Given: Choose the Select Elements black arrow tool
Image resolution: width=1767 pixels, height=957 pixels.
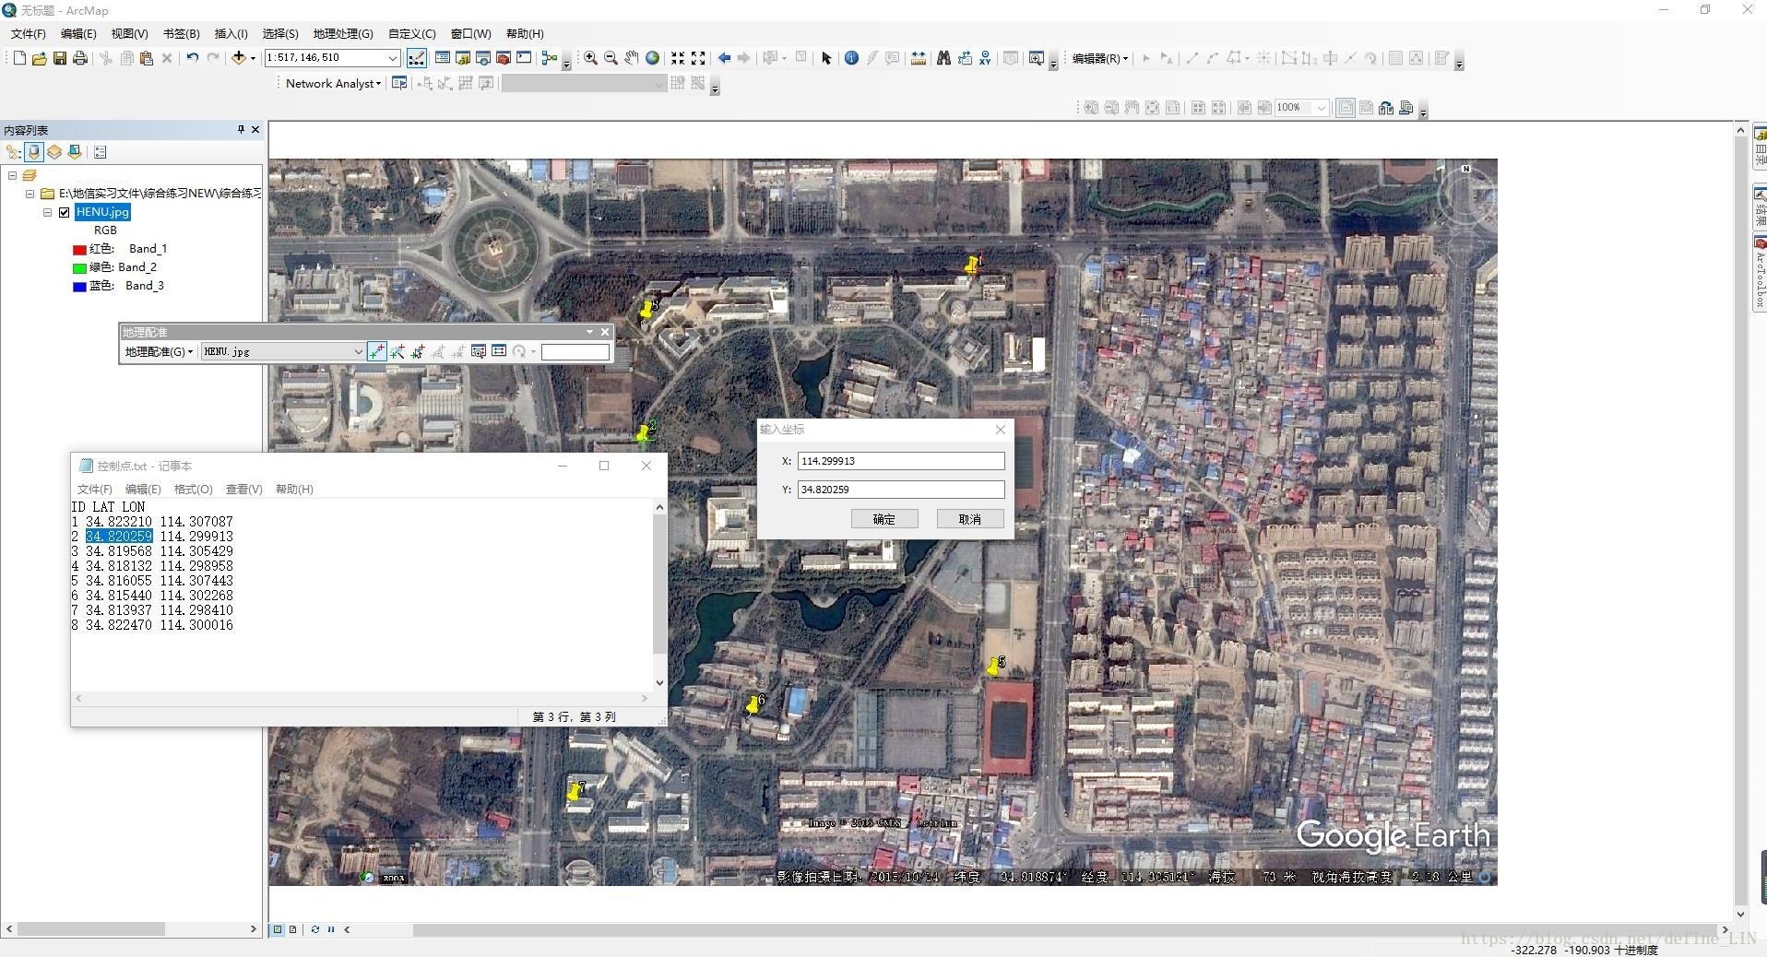Looking at the screenshot, I should 826,58.
